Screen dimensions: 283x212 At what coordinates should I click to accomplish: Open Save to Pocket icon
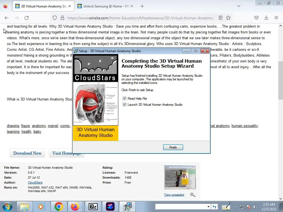[256, 18]
